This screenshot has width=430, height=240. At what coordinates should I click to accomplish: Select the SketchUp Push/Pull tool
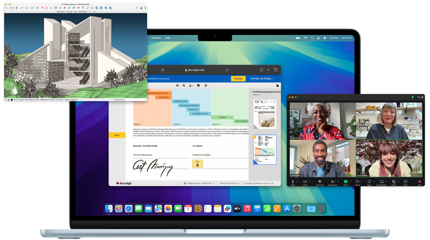[x=38, y=8]
